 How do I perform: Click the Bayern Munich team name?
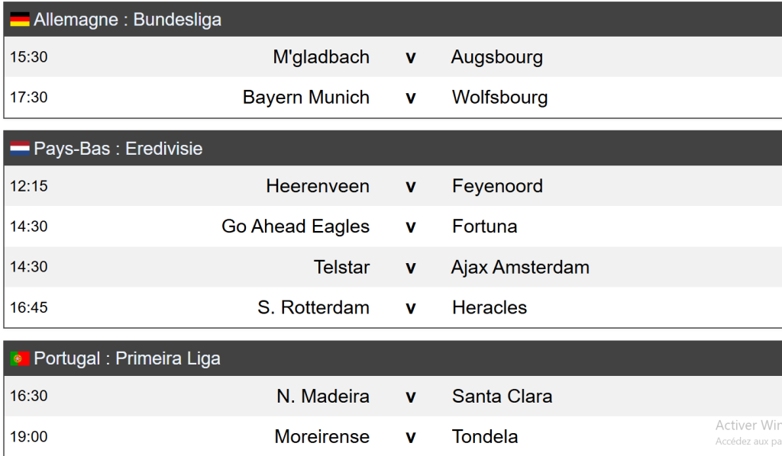tap(306, 98)
